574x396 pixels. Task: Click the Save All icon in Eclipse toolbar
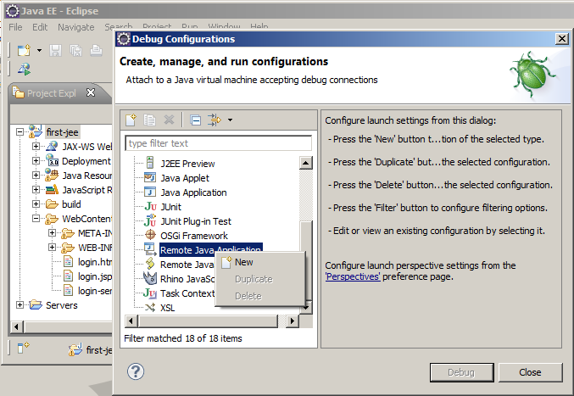pos(75,50)
